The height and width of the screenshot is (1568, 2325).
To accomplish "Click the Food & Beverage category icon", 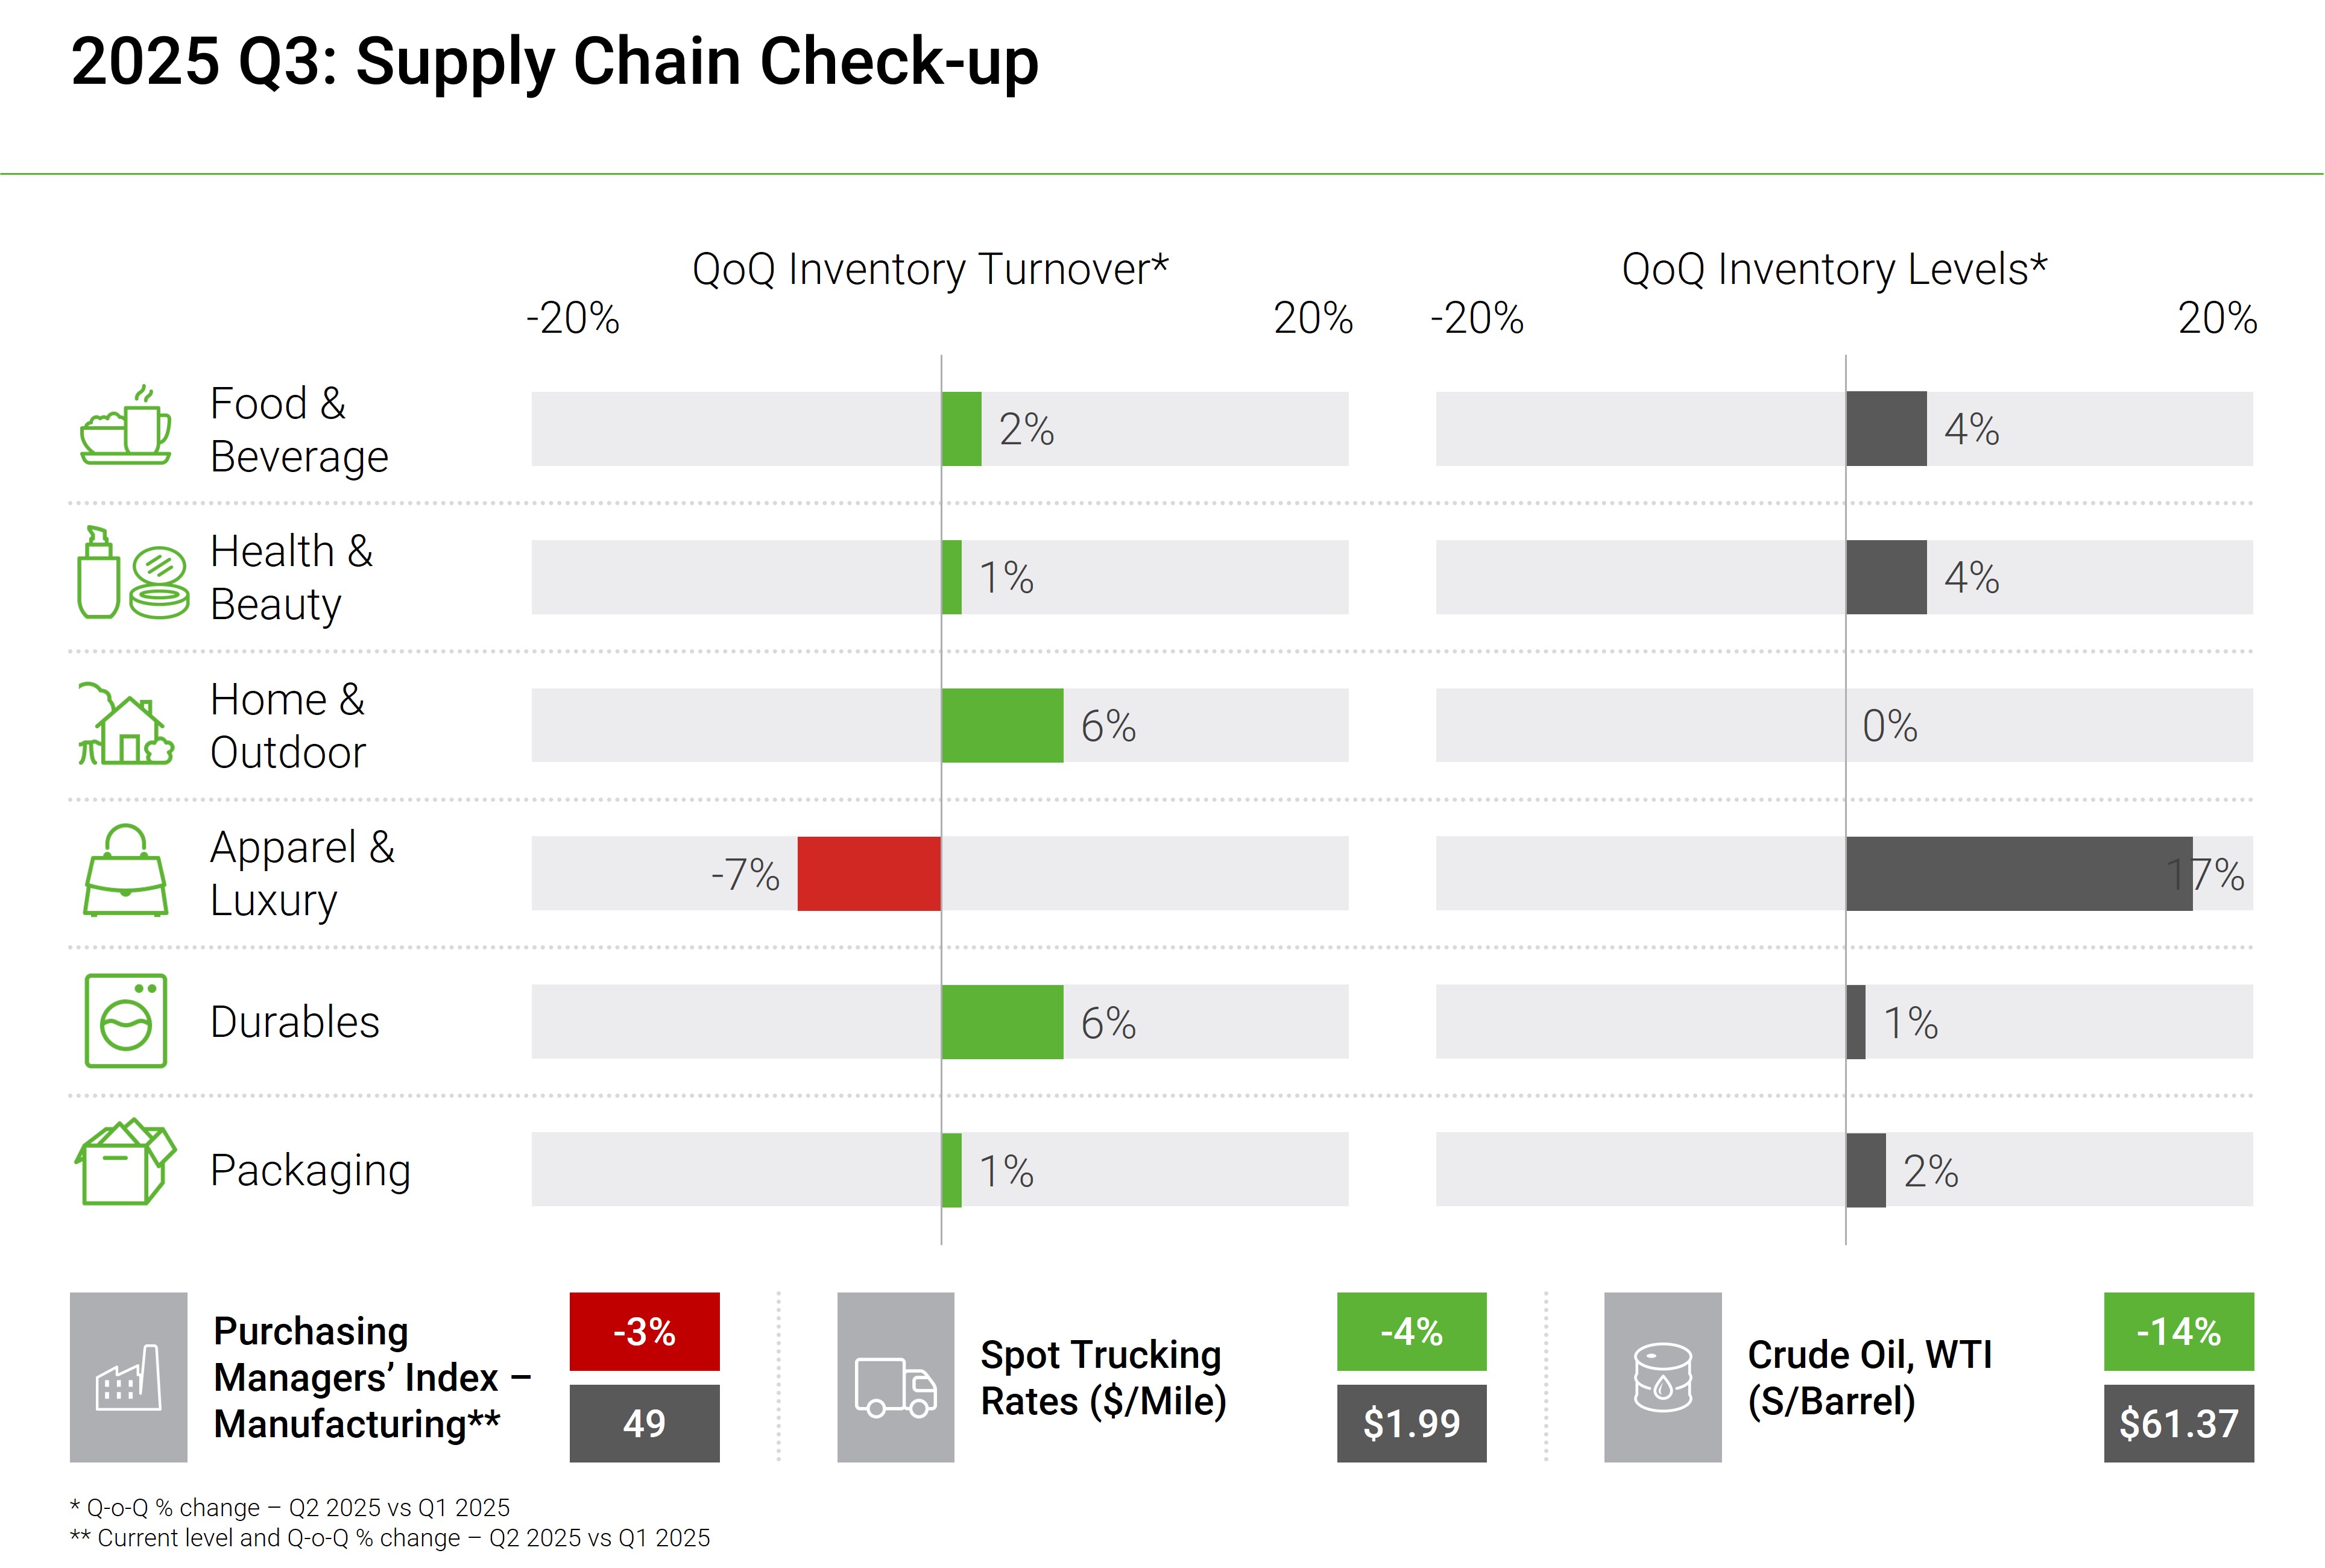I will point(126,426).
